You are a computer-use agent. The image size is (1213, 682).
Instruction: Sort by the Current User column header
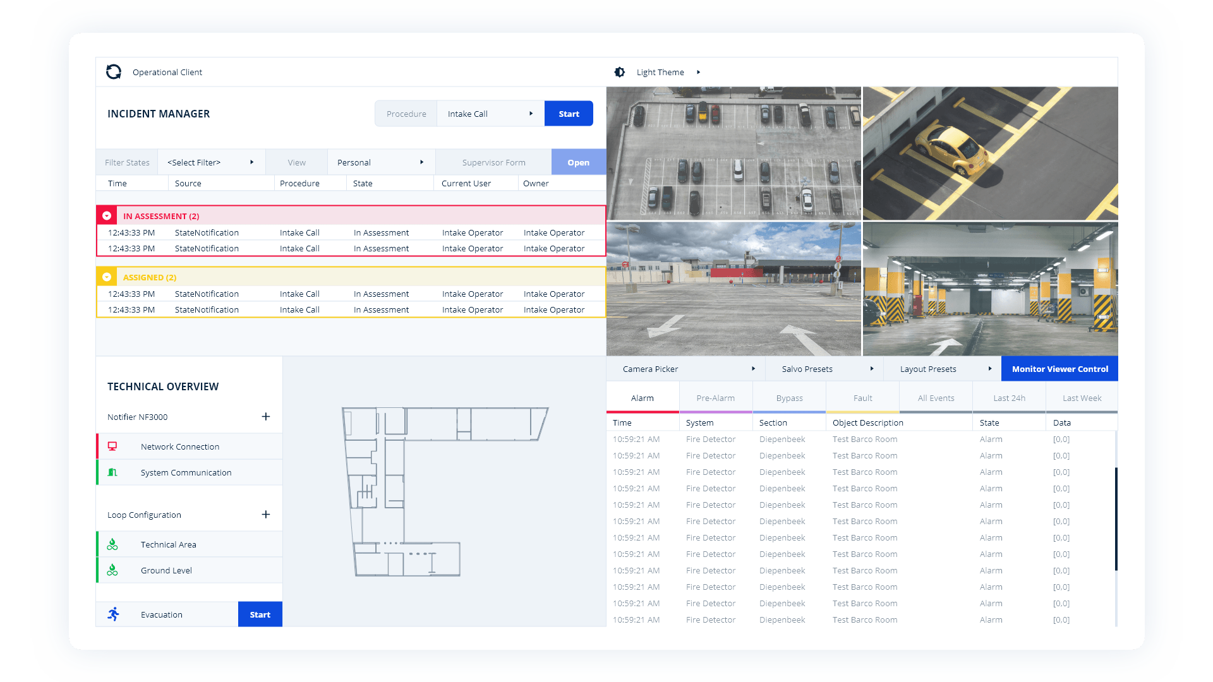click(466, 183)
